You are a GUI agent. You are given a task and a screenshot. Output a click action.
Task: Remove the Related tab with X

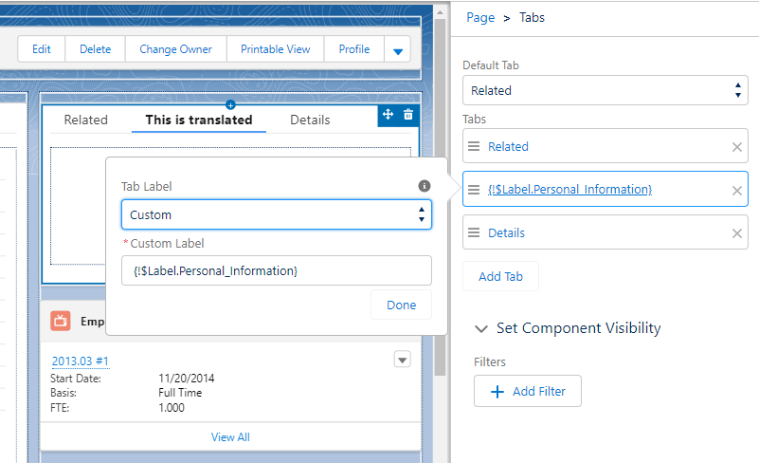tap(736, 147)
